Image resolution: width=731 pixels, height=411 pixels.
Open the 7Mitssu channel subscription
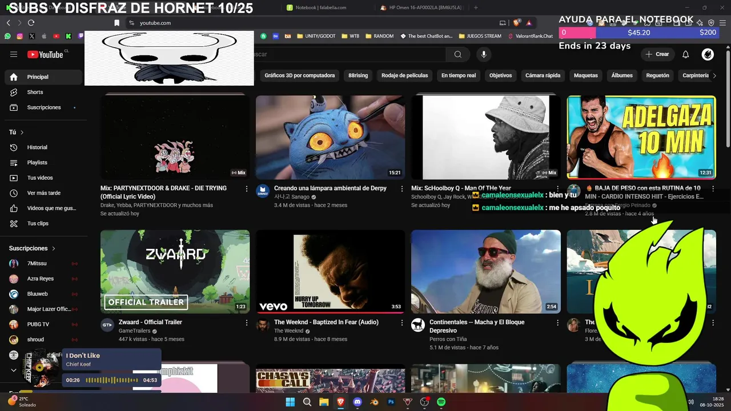coord(44,263)
